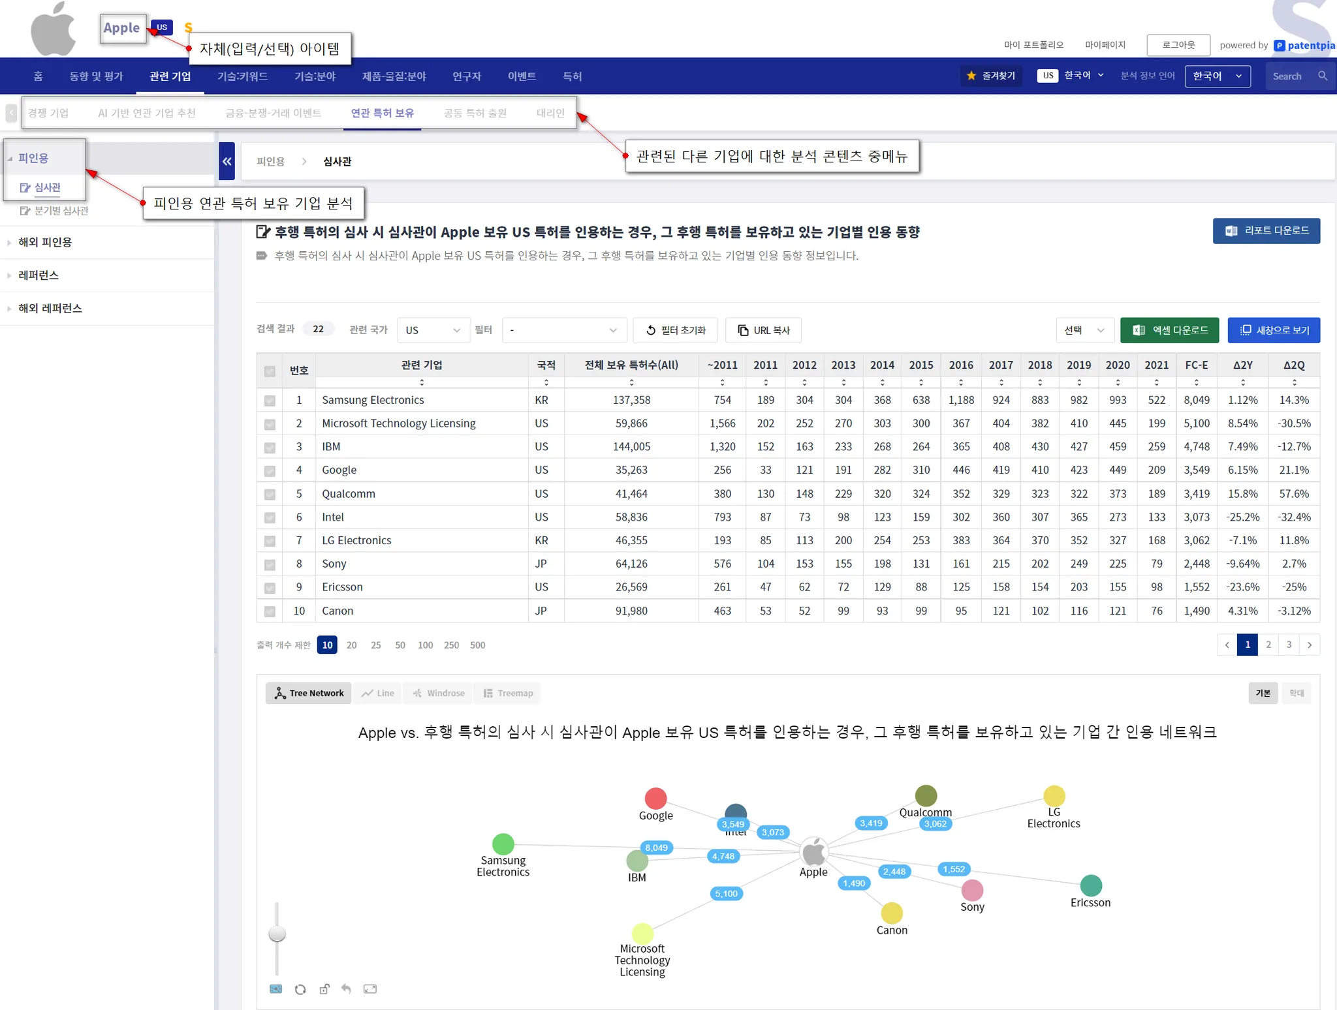Expand the 레퍼런스 sidebar section
The width and height of the screenshot is (1337, 1010).
[39, 275]
